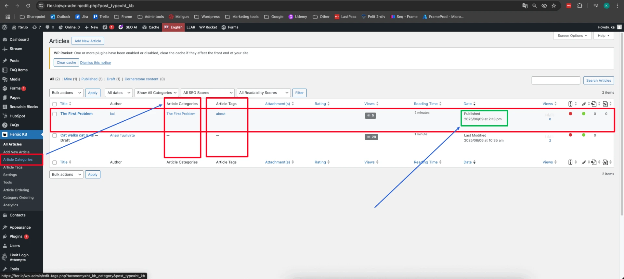
Task: Open the Sharepoint bookmark folder
Action: pos(32,17)
